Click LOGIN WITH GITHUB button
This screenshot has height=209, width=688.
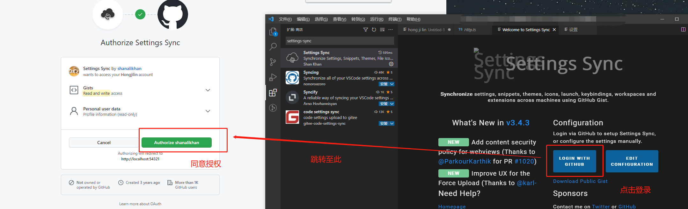coord(575,161)
